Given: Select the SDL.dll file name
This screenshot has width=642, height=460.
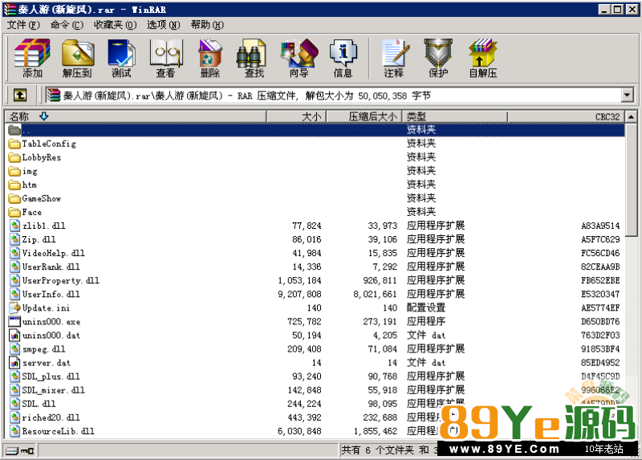Looking at the screenshot, I should coord(39,404).
